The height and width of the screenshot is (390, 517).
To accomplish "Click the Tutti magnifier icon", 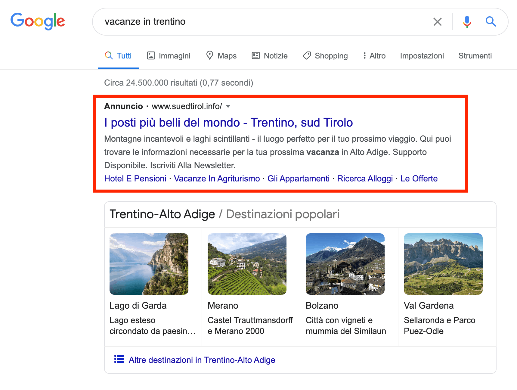I will [109, 55].
